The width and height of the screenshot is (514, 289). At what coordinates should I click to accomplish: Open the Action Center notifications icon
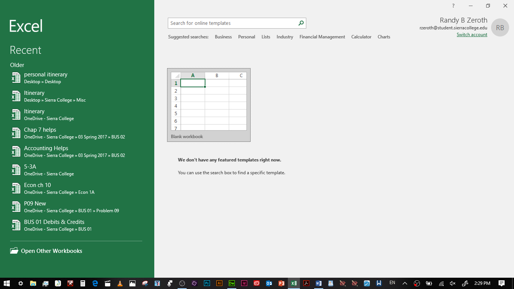(x=502, y=283)
